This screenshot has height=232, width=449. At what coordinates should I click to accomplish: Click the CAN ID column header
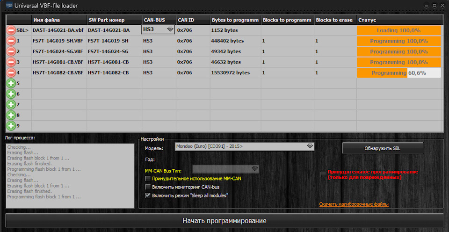click(x=193, y=20)
